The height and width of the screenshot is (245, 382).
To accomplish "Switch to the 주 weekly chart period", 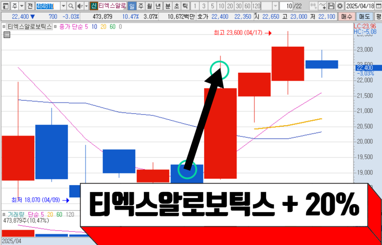I will coord(141,6).
